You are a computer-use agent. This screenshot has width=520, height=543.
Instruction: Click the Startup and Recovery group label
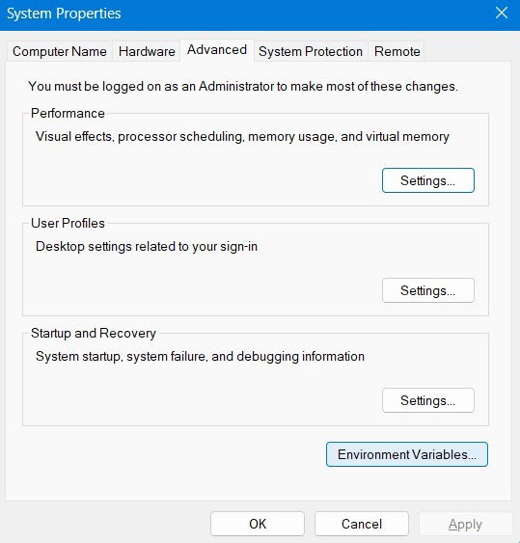[x=94, y=333]
